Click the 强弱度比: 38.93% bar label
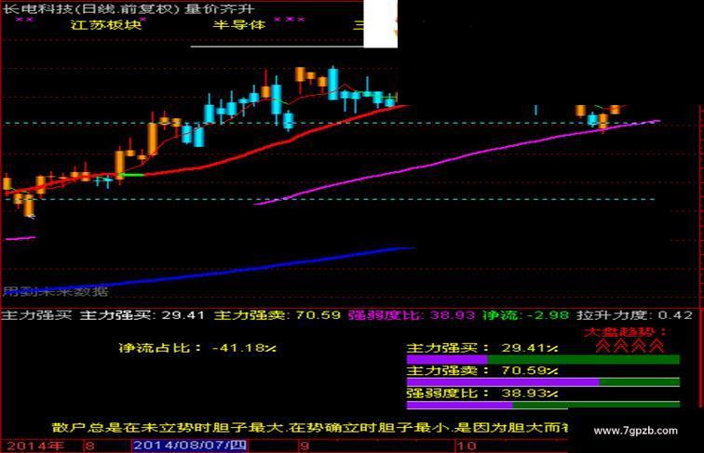Screen dimensions: 704x453 click(482, 393)
